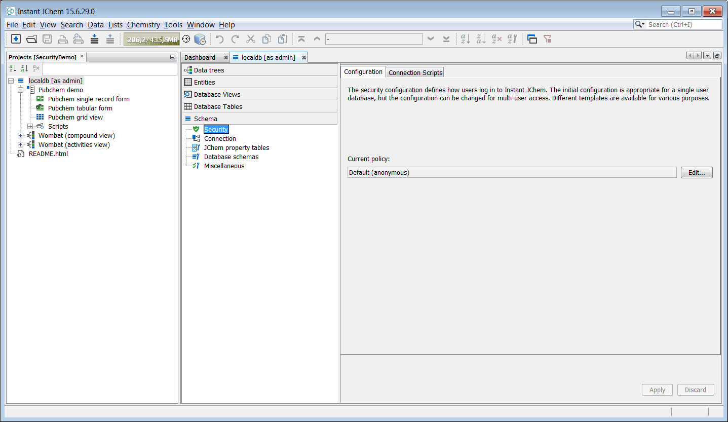728x422 pixels.
Task: Open the Database Tables section
Action: [x=218, y=107]
